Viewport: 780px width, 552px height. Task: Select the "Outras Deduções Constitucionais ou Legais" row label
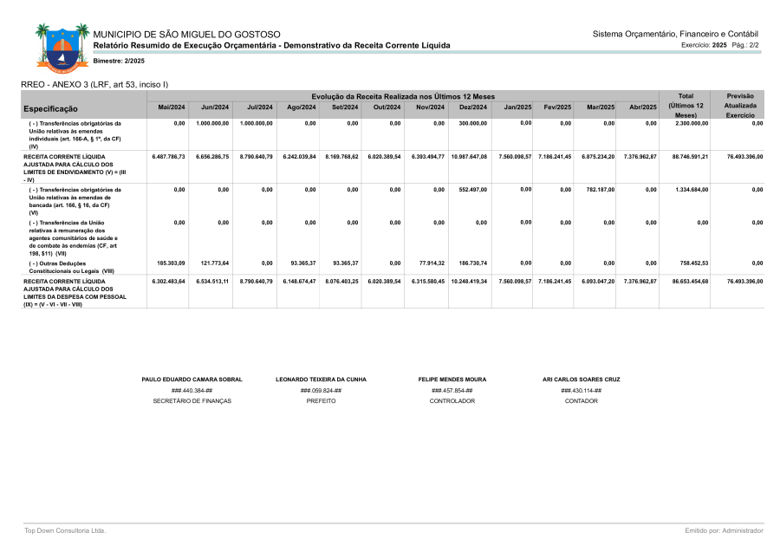(66, 267)
